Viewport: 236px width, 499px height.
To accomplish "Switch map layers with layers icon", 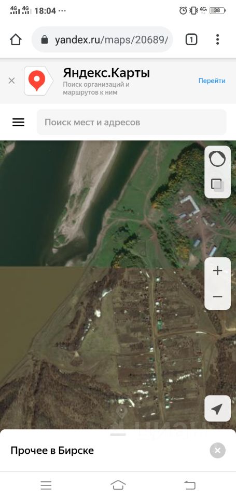I will tap(217, 185).
